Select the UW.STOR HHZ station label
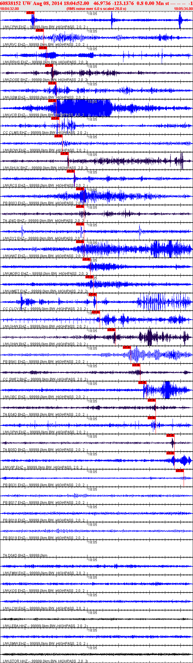The height and width of the screenshot is (663, 193). tap(15, 661)
